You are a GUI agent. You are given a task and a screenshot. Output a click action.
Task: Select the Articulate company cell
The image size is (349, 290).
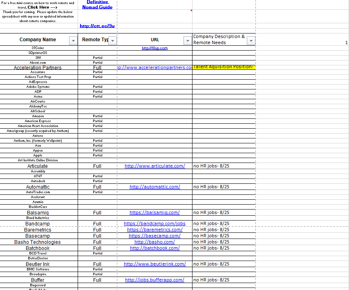point(38,166)
